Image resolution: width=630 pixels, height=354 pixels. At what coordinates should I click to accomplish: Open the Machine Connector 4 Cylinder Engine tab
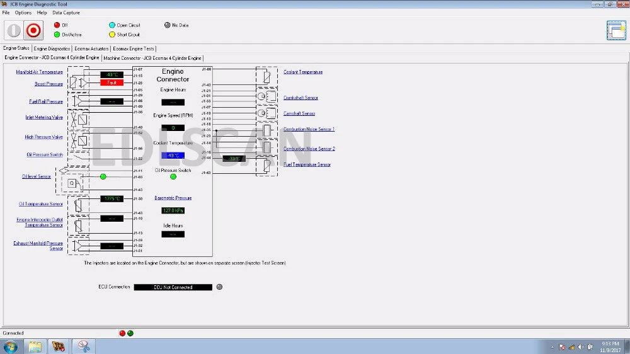(x=152, y=58)
